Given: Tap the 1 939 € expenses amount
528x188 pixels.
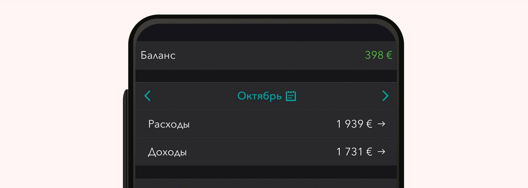Looking at the screenshot, I should click(355, 124).
